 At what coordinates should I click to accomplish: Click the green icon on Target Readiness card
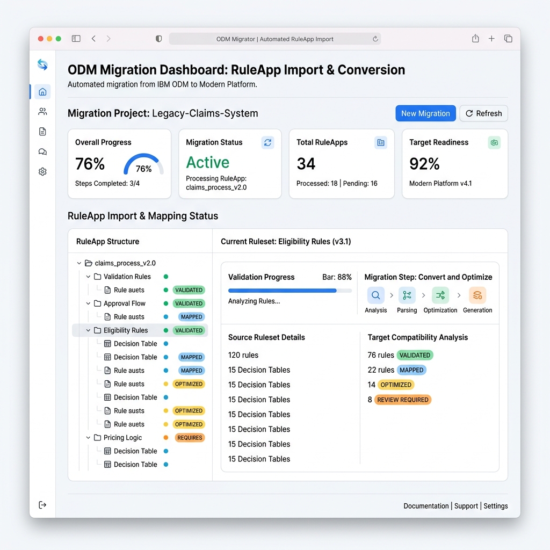pyautogui.click(x=494, y=142)
